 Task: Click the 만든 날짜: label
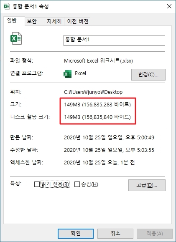pos(21,137)
